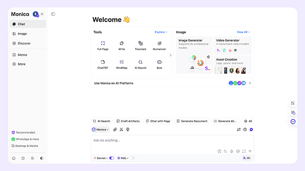305x171 pixels.
Task: Click the Explore link in Tools
Action: point(161,32)
